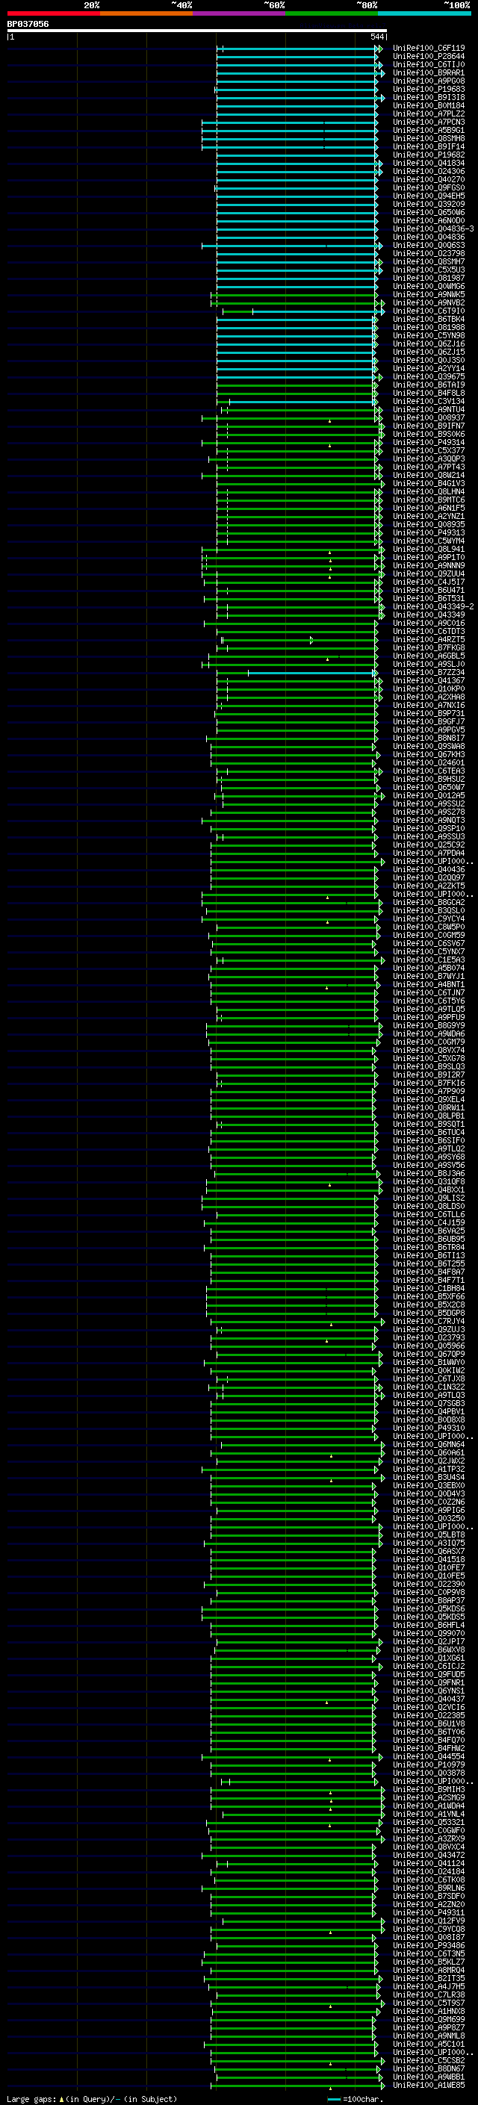This screenshot has height=2105, width=478.
Task: Select the hit label UniRef100_C4J159
Action: tap(428, 1223)
